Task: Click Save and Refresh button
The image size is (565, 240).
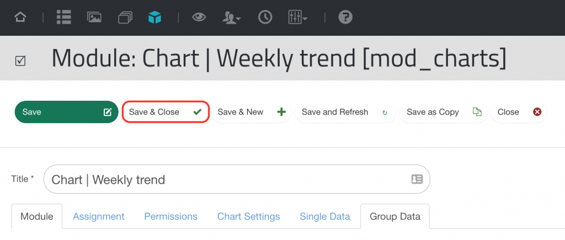Action: tap(345, 112)
